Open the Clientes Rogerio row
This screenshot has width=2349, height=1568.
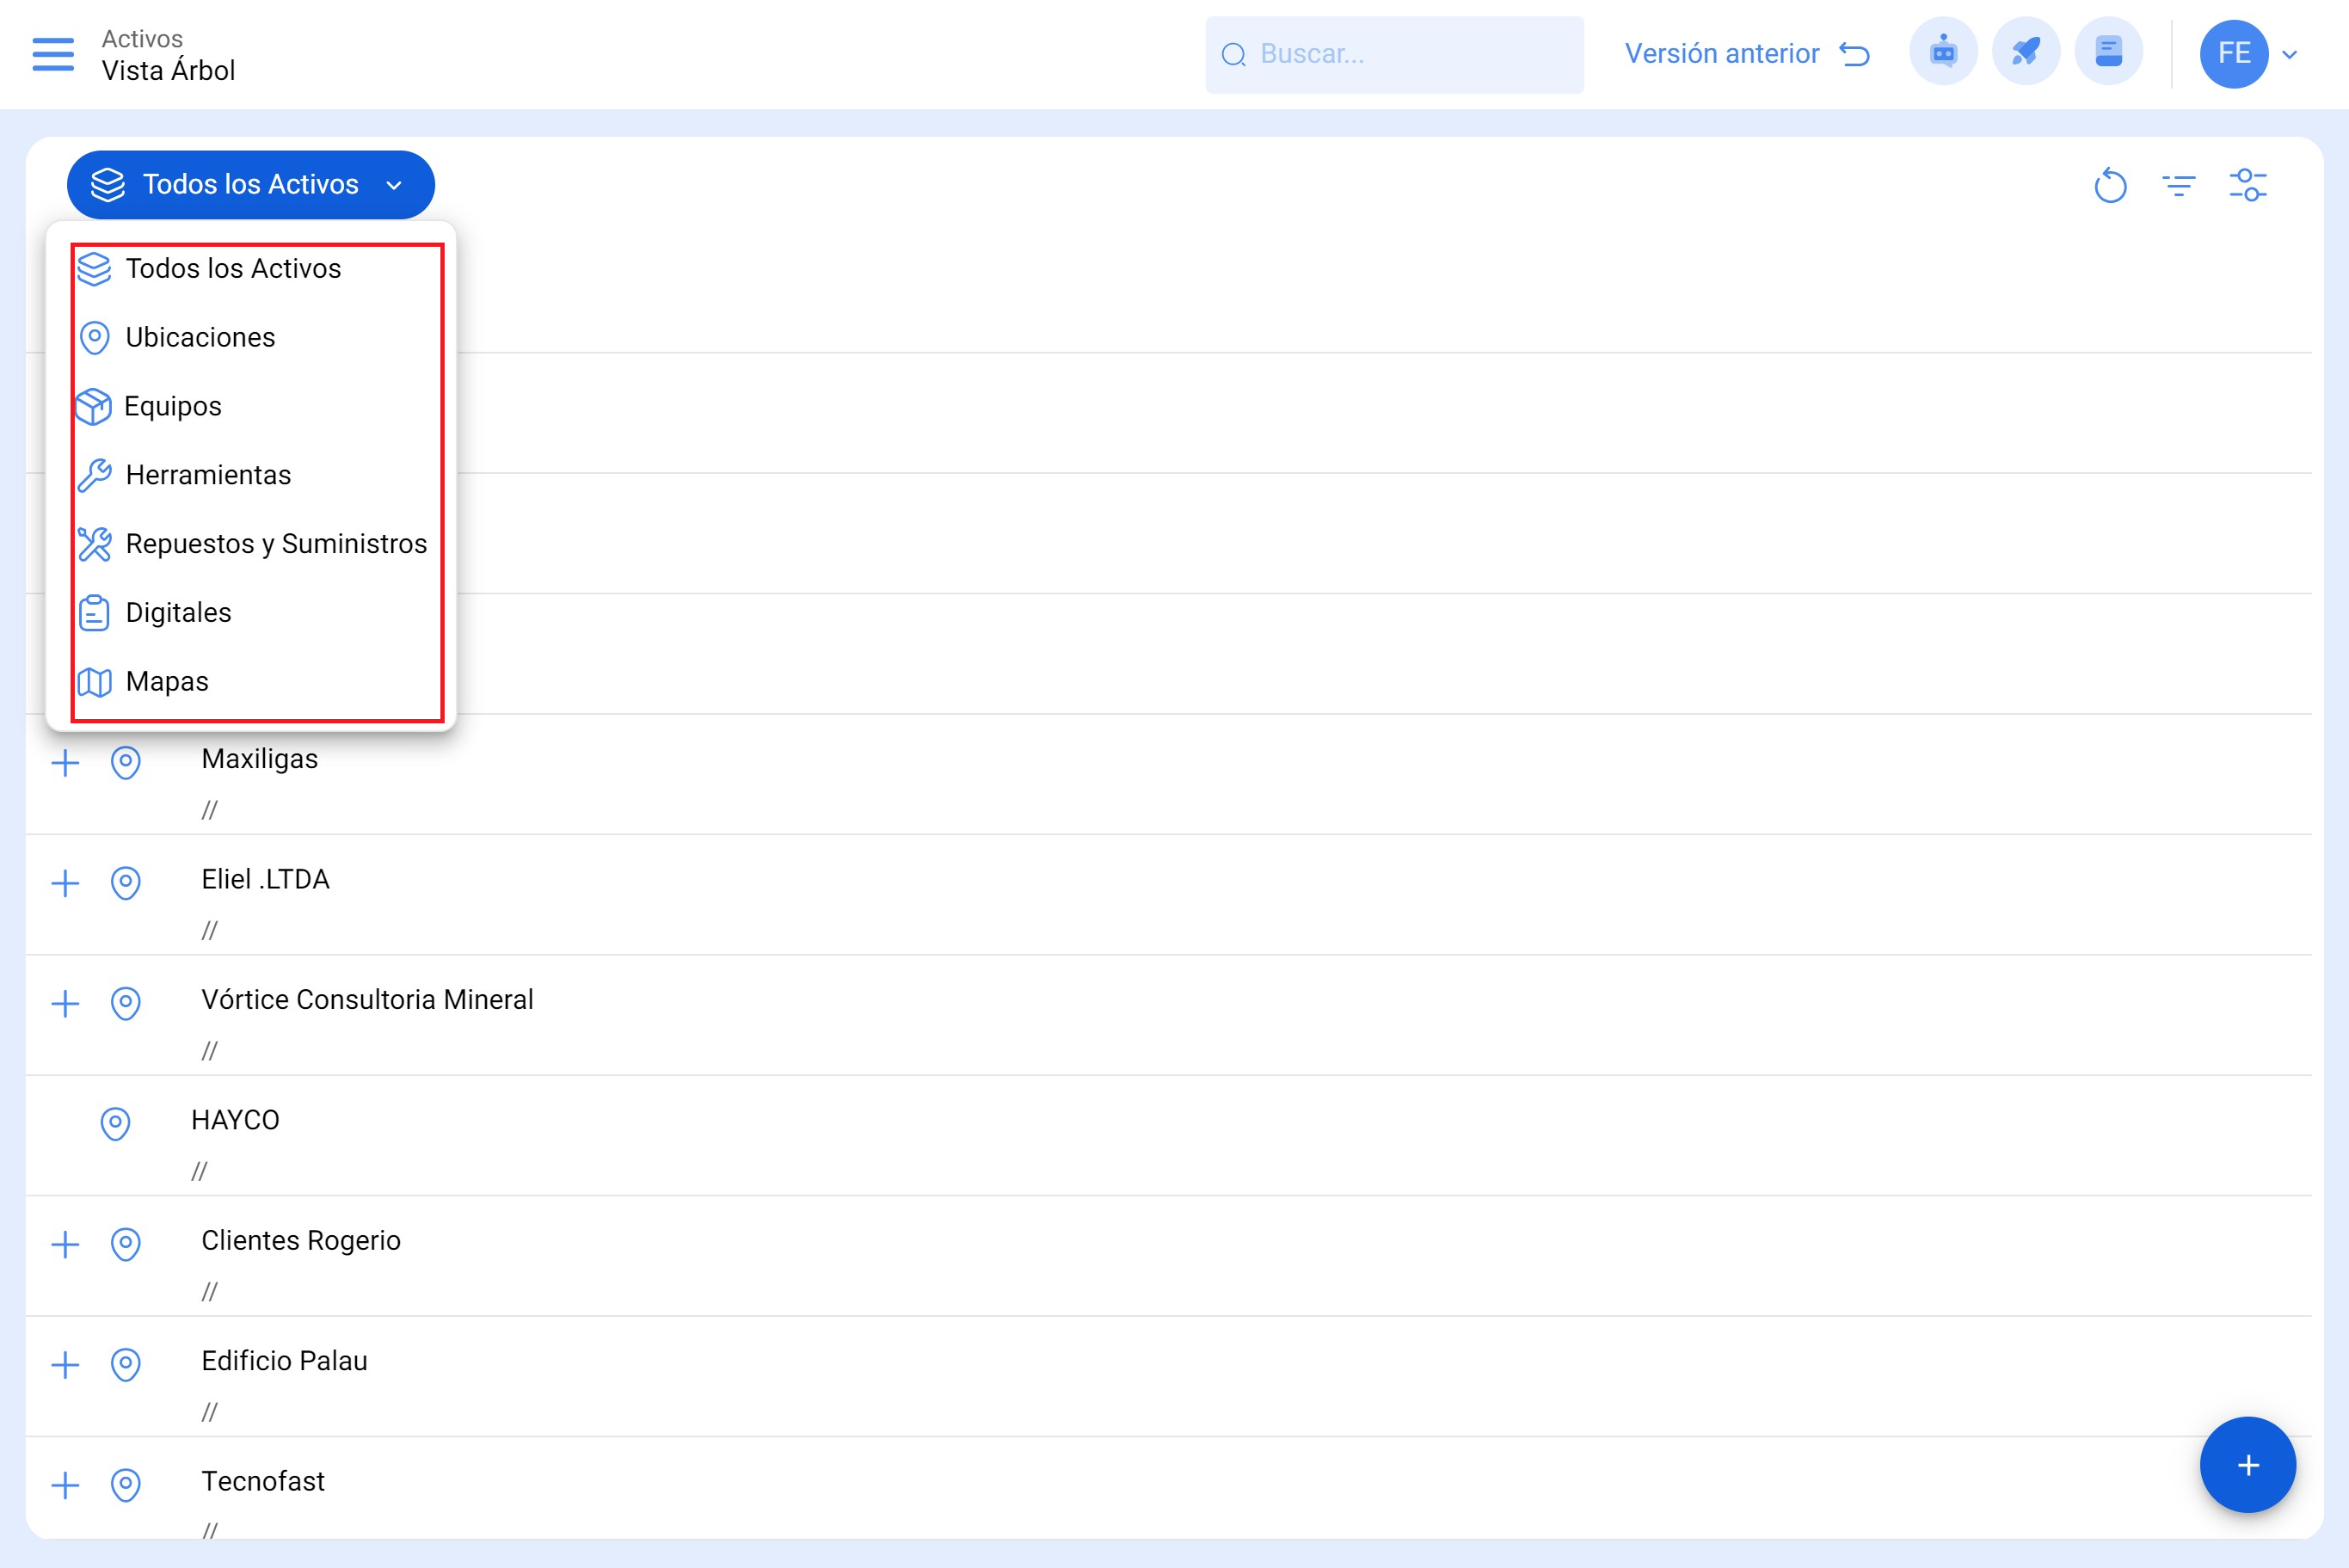(1168, 1256)
